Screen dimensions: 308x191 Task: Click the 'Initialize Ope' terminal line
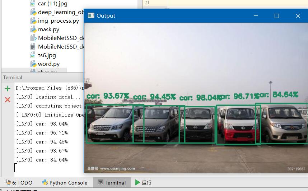tap(50, 115)
